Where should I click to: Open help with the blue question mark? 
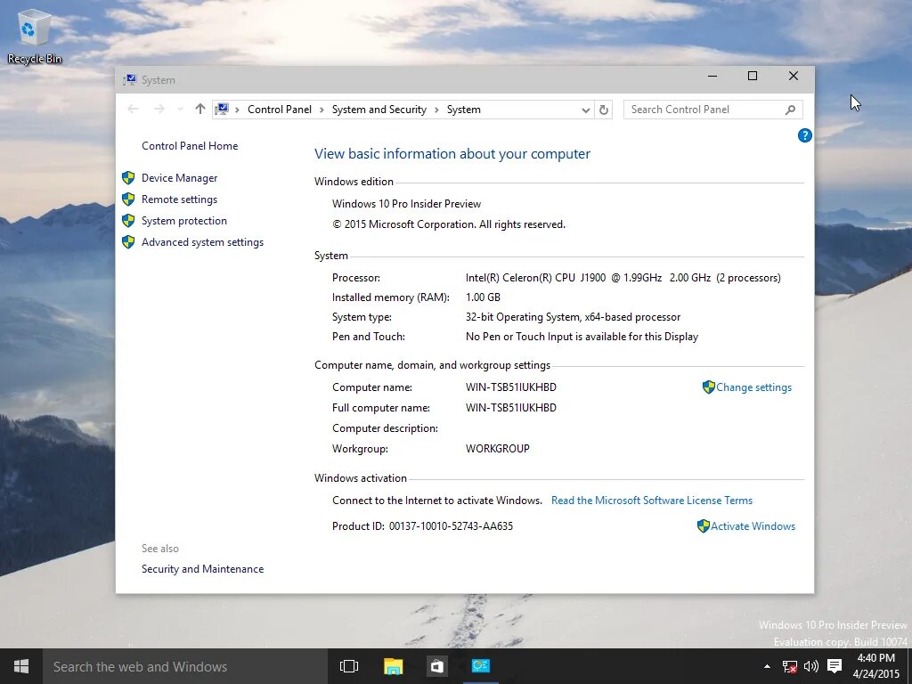pos(805,135)
